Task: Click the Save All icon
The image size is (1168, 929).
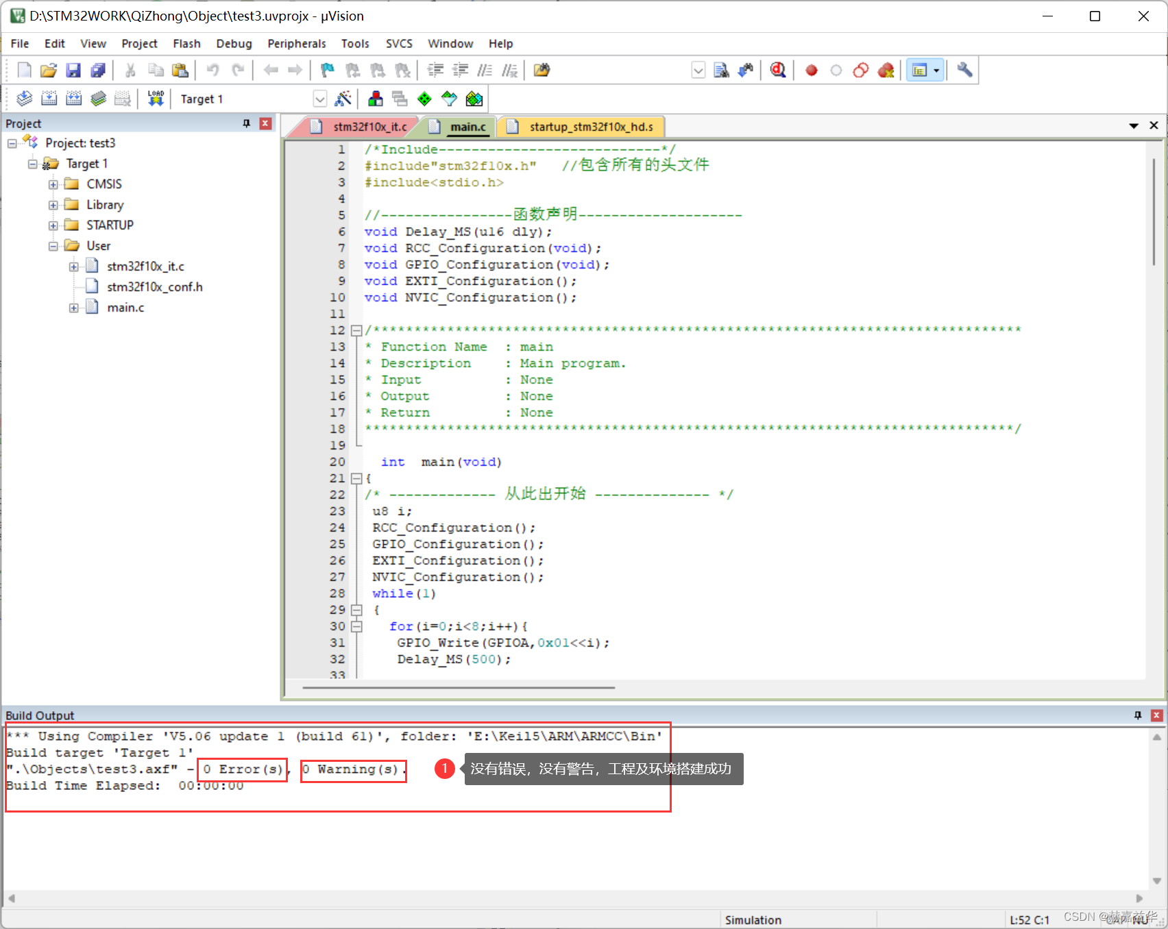Action: (x=98, y=70)
